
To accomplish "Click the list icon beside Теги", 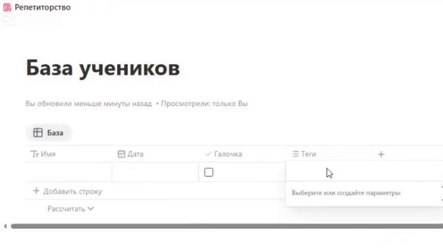I will click(295, 154).
